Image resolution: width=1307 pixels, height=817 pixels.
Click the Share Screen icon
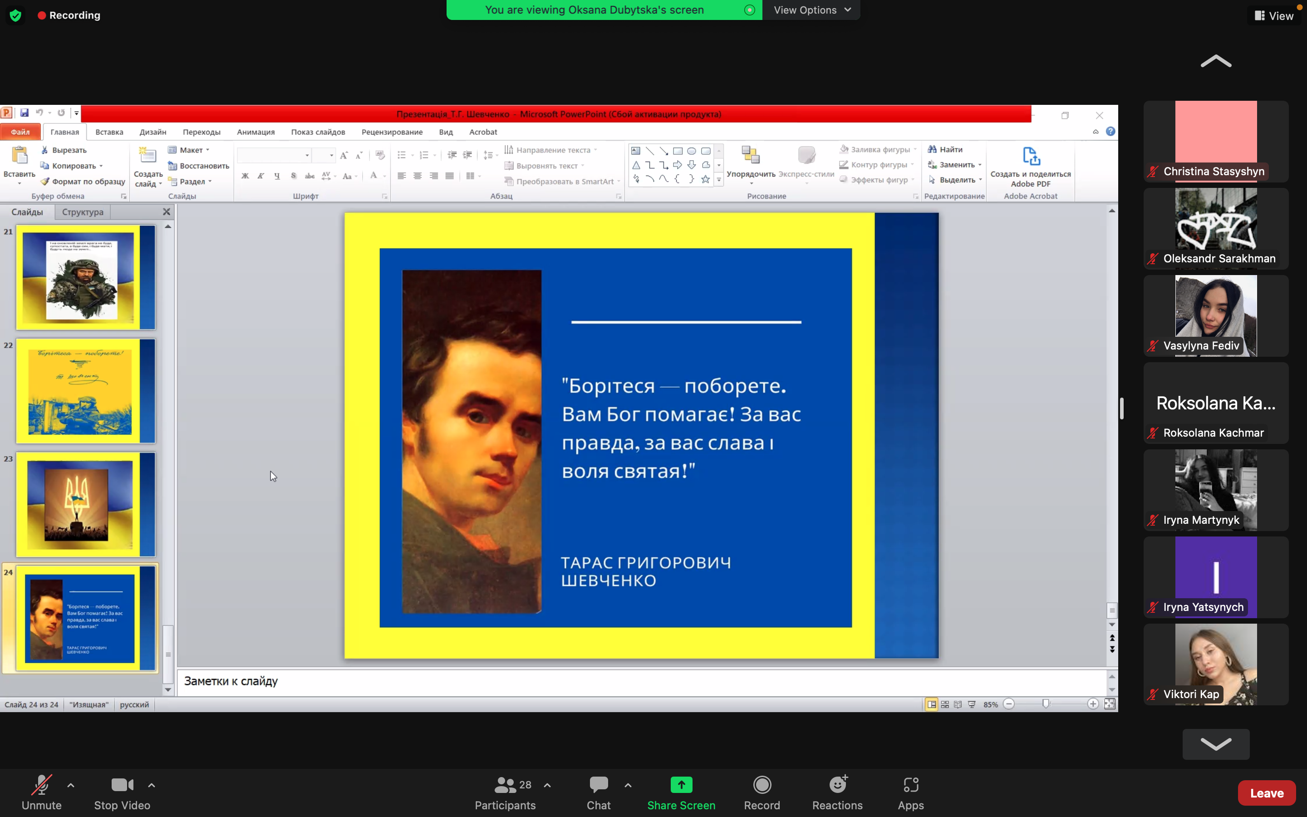tap(681, 785)
